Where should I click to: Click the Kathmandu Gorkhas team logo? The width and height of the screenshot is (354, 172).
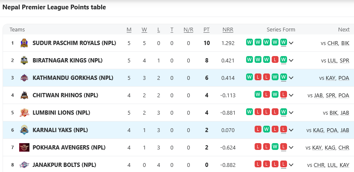[24, 78]
